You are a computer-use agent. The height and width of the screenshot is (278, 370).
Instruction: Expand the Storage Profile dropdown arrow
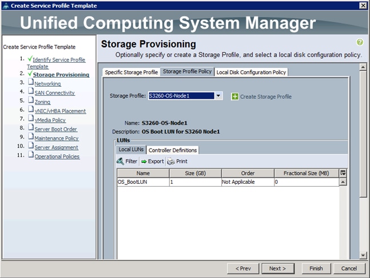(x=218, y=96)
